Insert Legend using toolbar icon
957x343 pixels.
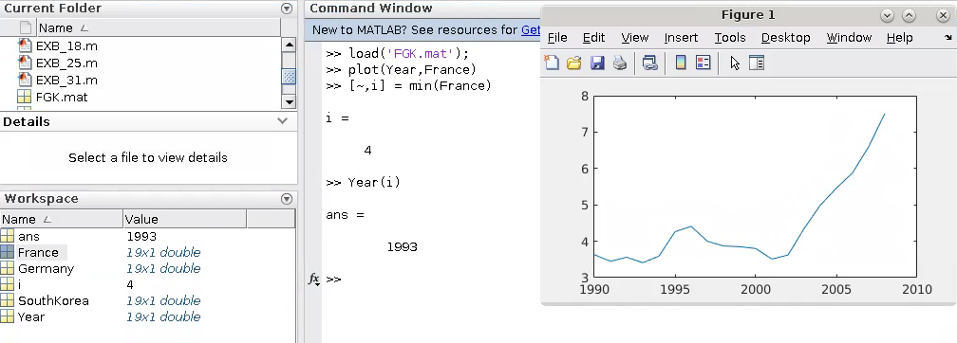704,63
